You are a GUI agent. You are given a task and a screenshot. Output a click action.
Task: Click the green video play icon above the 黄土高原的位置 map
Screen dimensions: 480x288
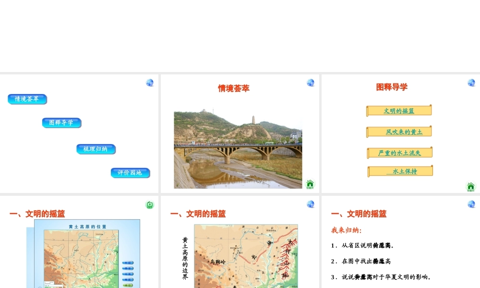coord(150,205)
